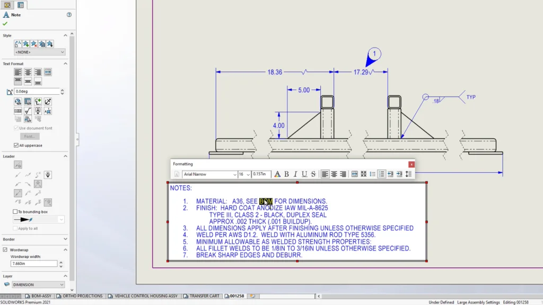Toggle strikethrough in Formatting toolbar
The width and height of the screenshot is (543, 305).
(313, 174)
